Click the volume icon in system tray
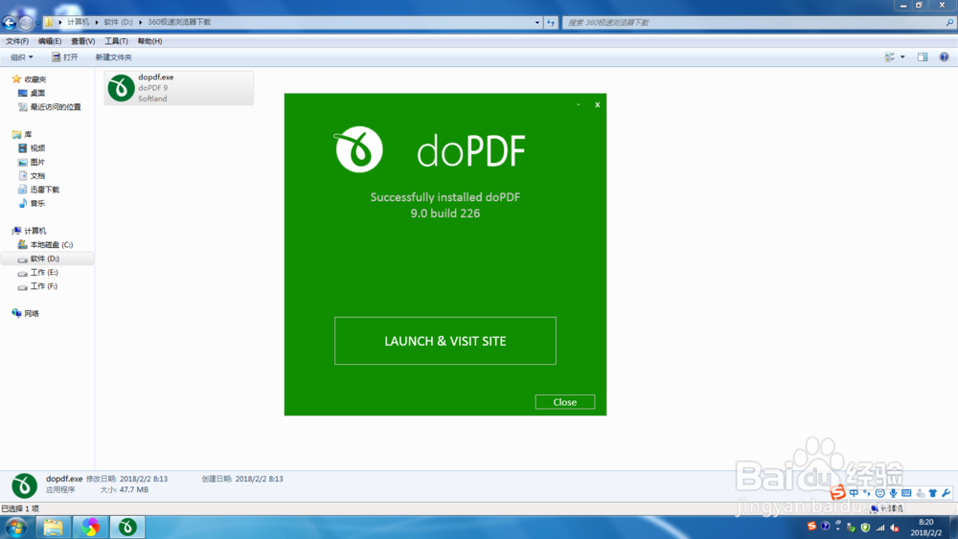This screenshot has height=539, width=958. 894,528
